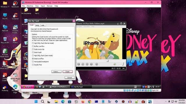The image size is (186, 104).
Task: Click the XP language bar EN indicator
Action: [135, 87]
